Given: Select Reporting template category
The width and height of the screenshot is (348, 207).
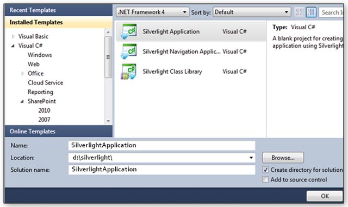Looking at the screenshot, I should click(40, 92).
